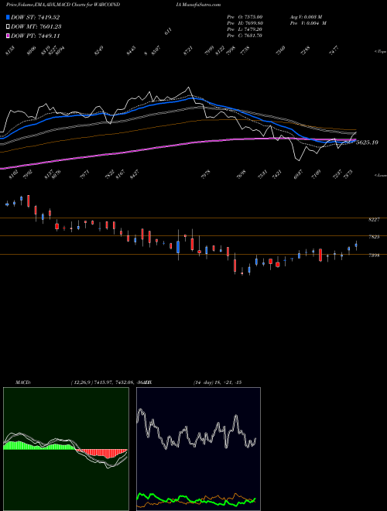Screen dimensions: 387x511
Task: Click the red MACD histogram bars
Action: (x=103, y=453)
